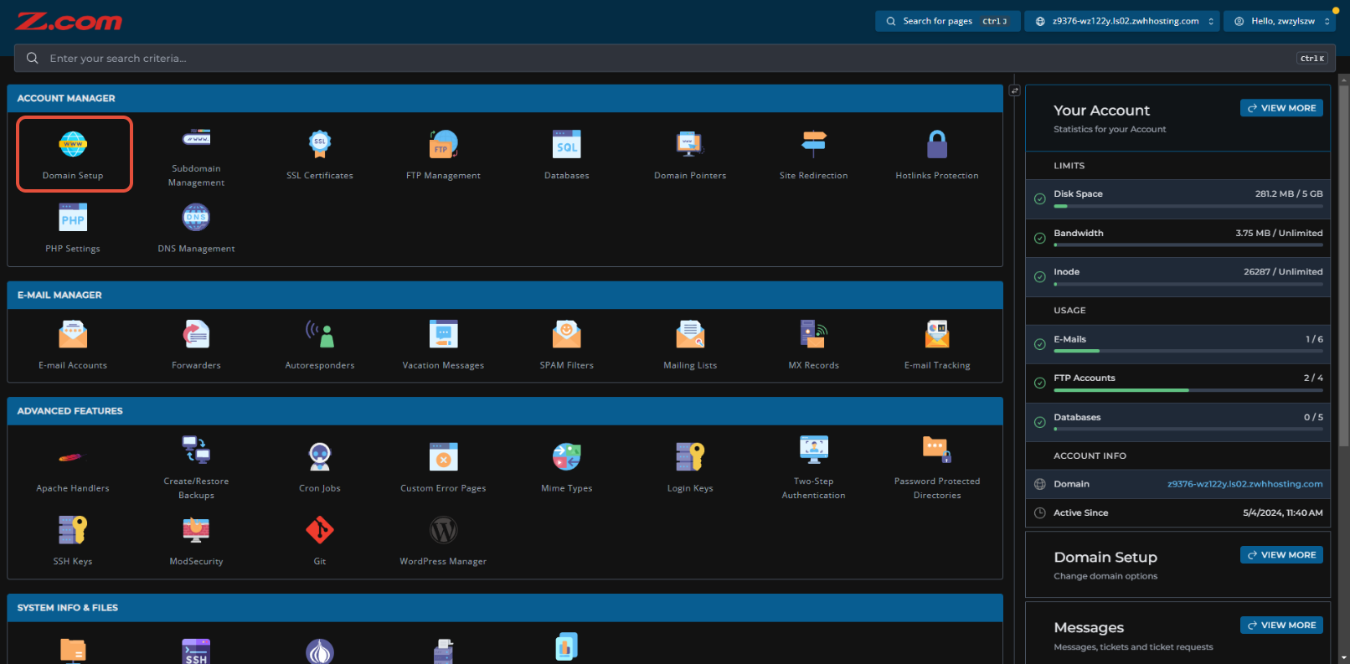Viewport: 1350px width, 664px height.
Task: Open Subdomain Management
Action: pos(197,157)
